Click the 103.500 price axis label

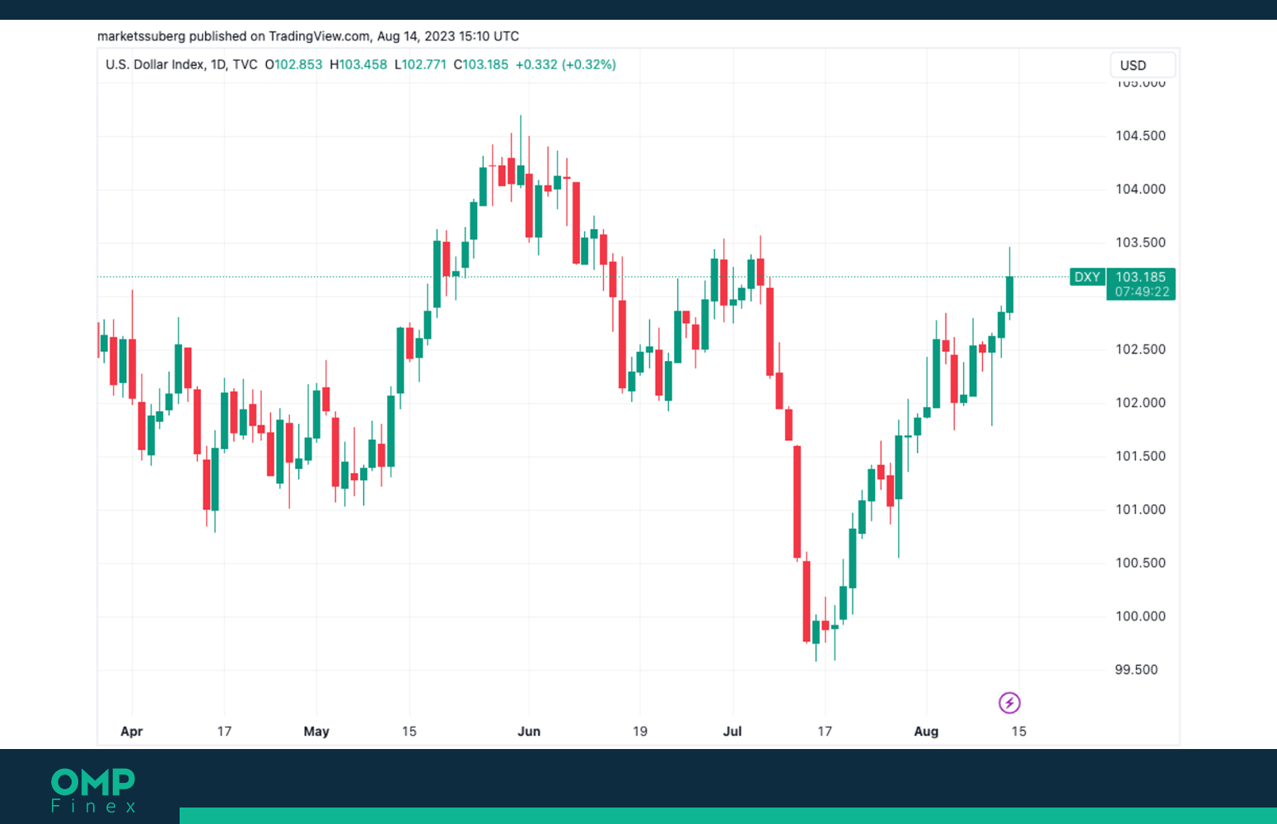click(1140, 243)
